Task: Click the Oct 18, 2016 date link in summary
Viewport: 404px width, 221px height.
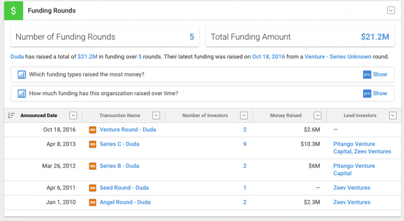Action: tap(269, 56)
